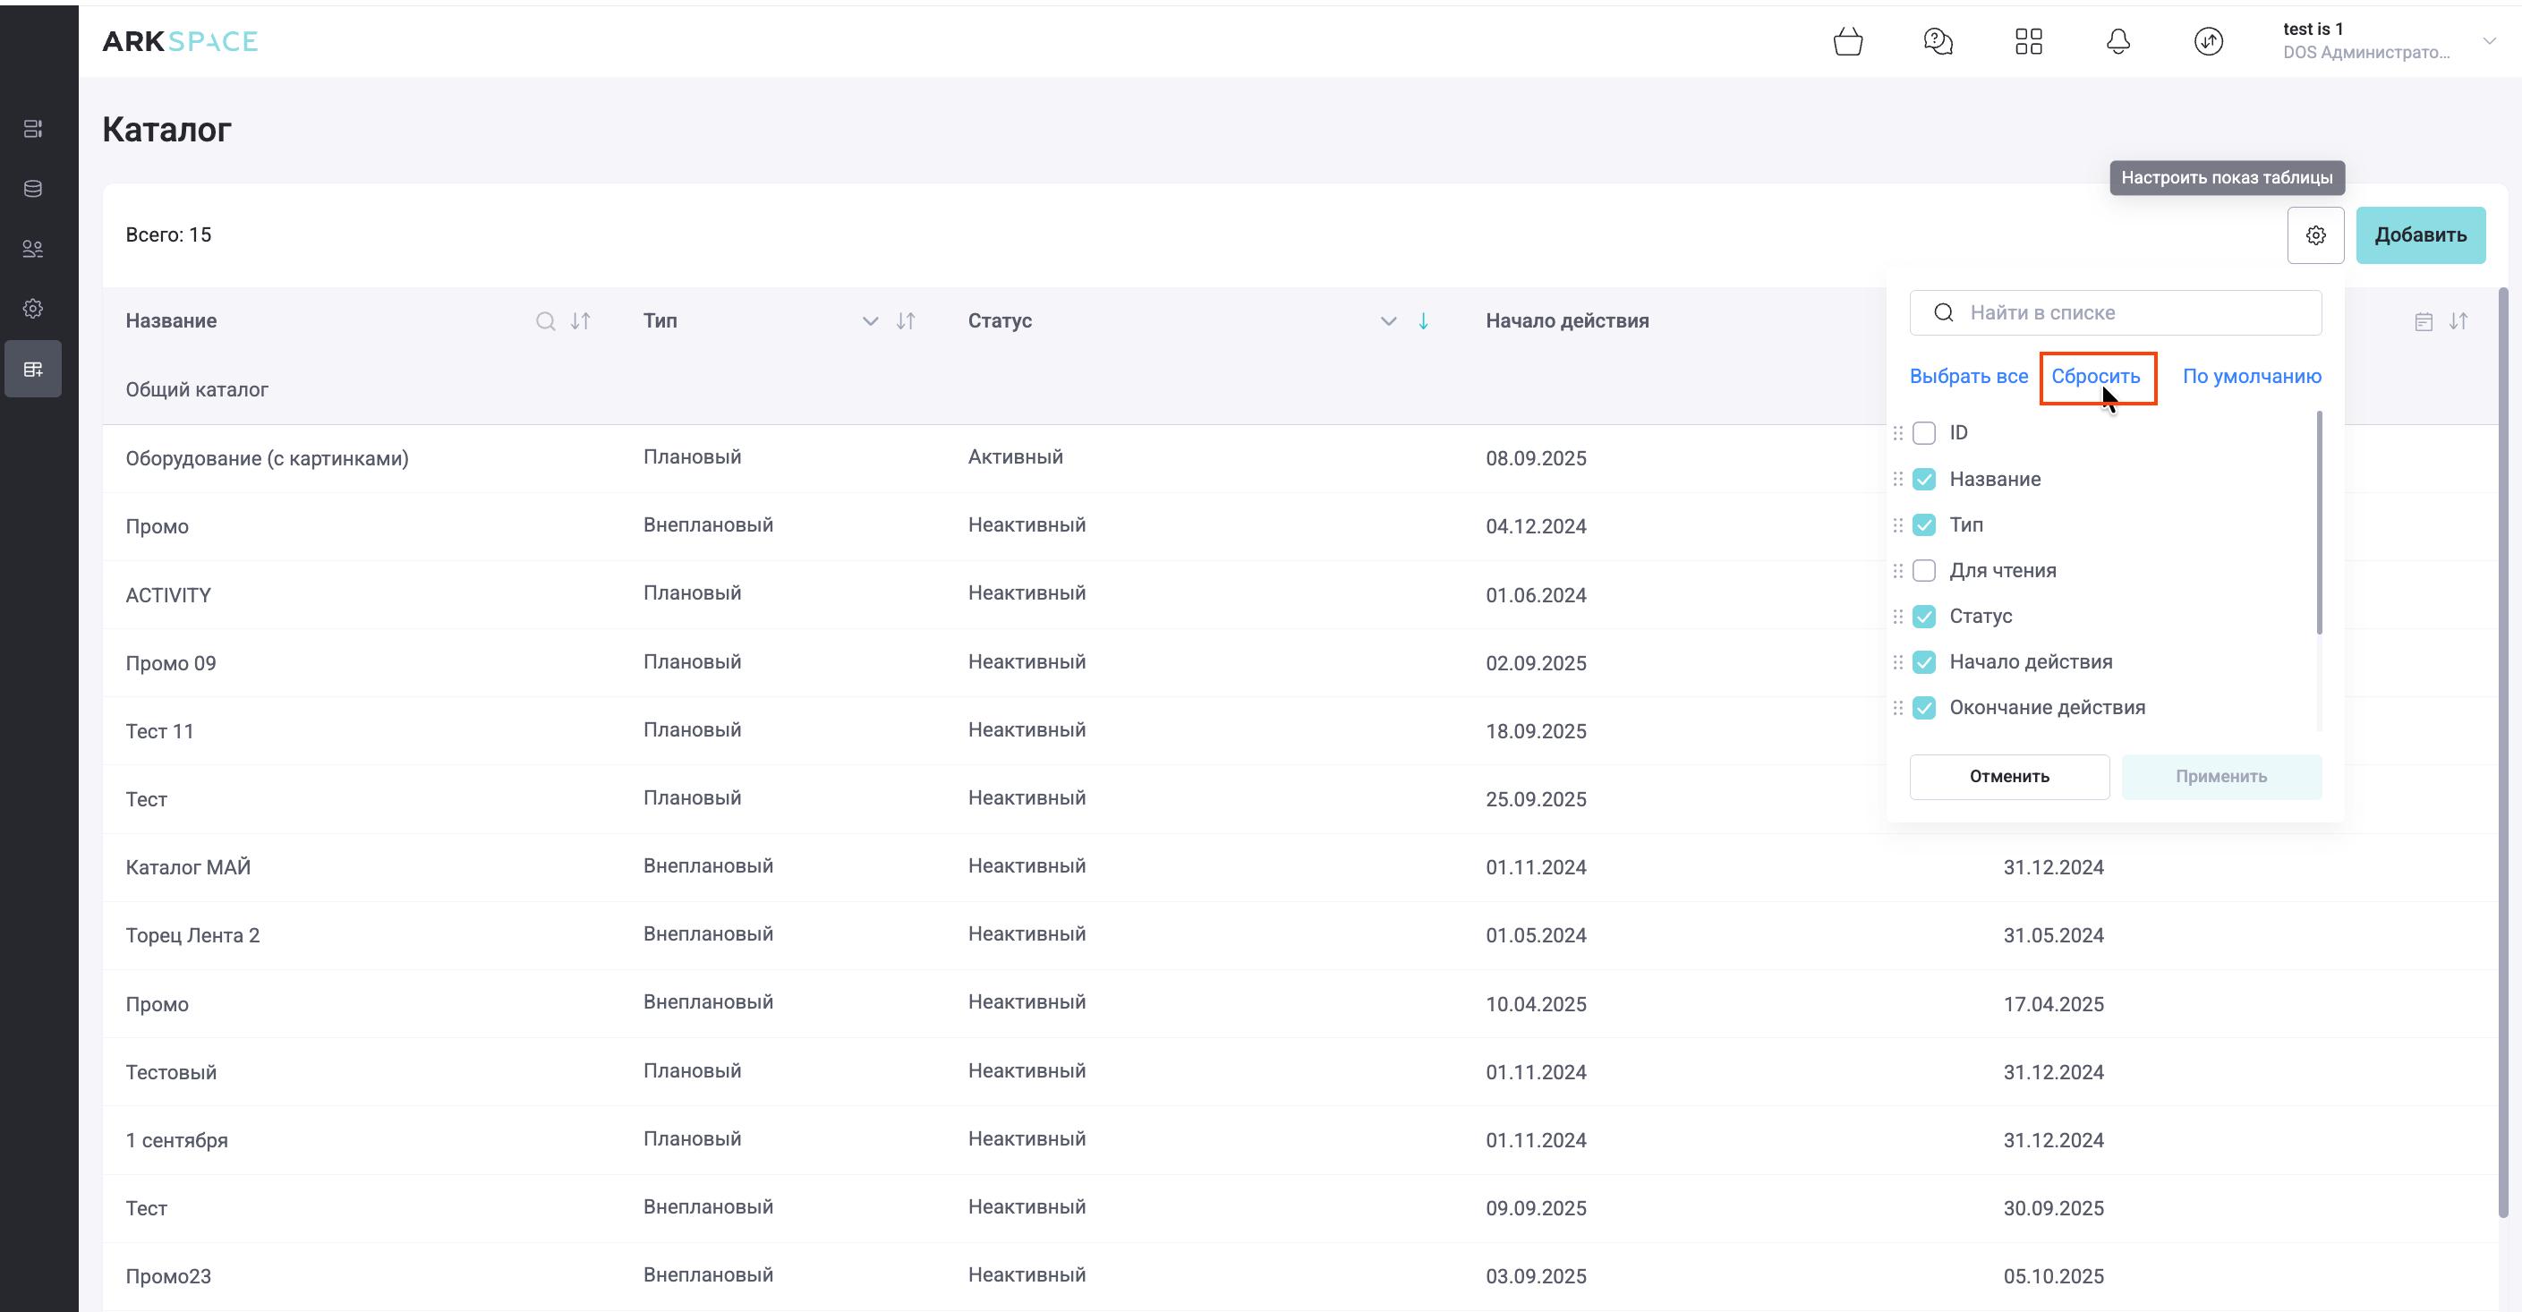Click the help chat bubbles icon
The height and width of the screenshot is (1312, 2522).
tap(1938, 41)
